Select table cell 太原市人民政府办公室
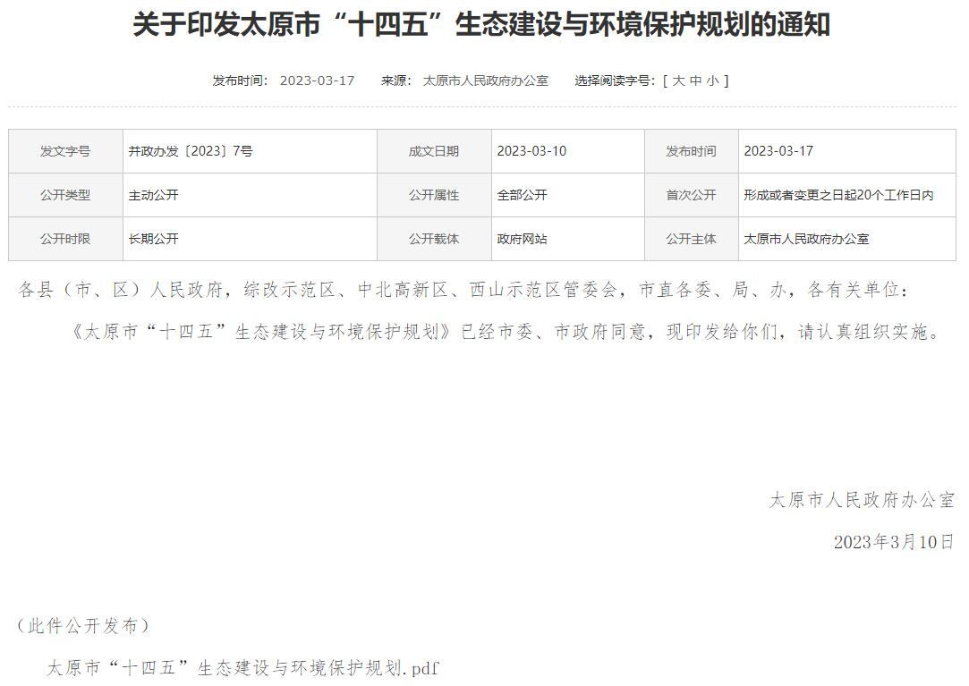This screenshot has width=969, height=686. [x=846, y=239]
